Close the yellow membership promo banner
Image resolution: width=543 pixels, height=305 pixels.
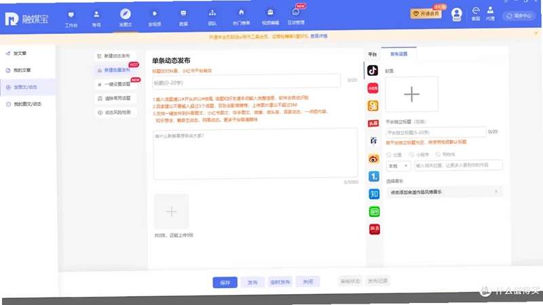pos(536,33)
